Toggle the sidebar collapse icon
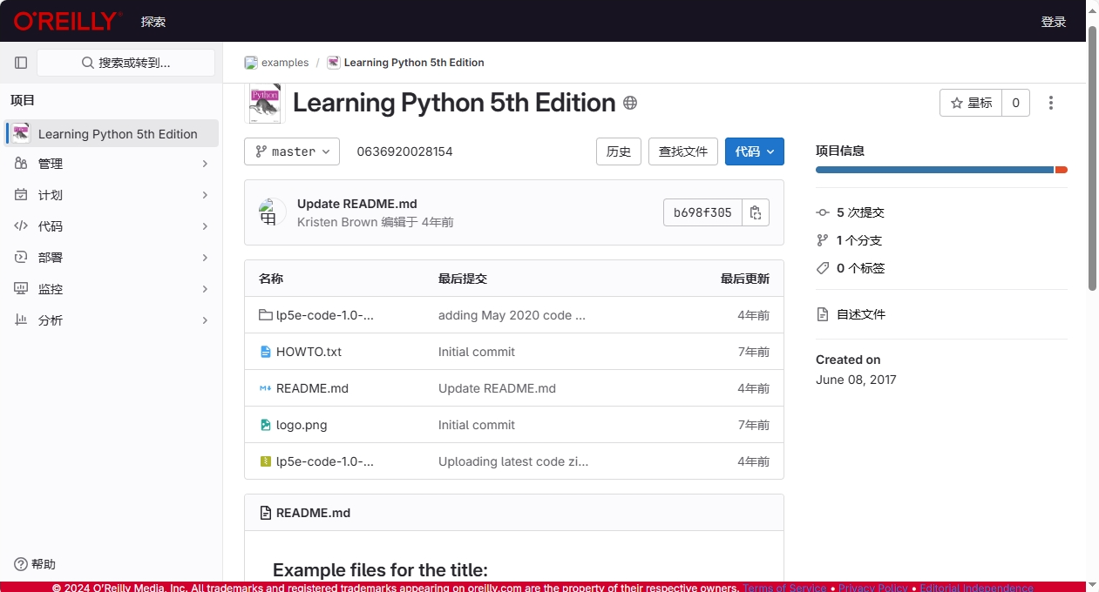The width and height of the screenshot is (1099, 592). 21,63
